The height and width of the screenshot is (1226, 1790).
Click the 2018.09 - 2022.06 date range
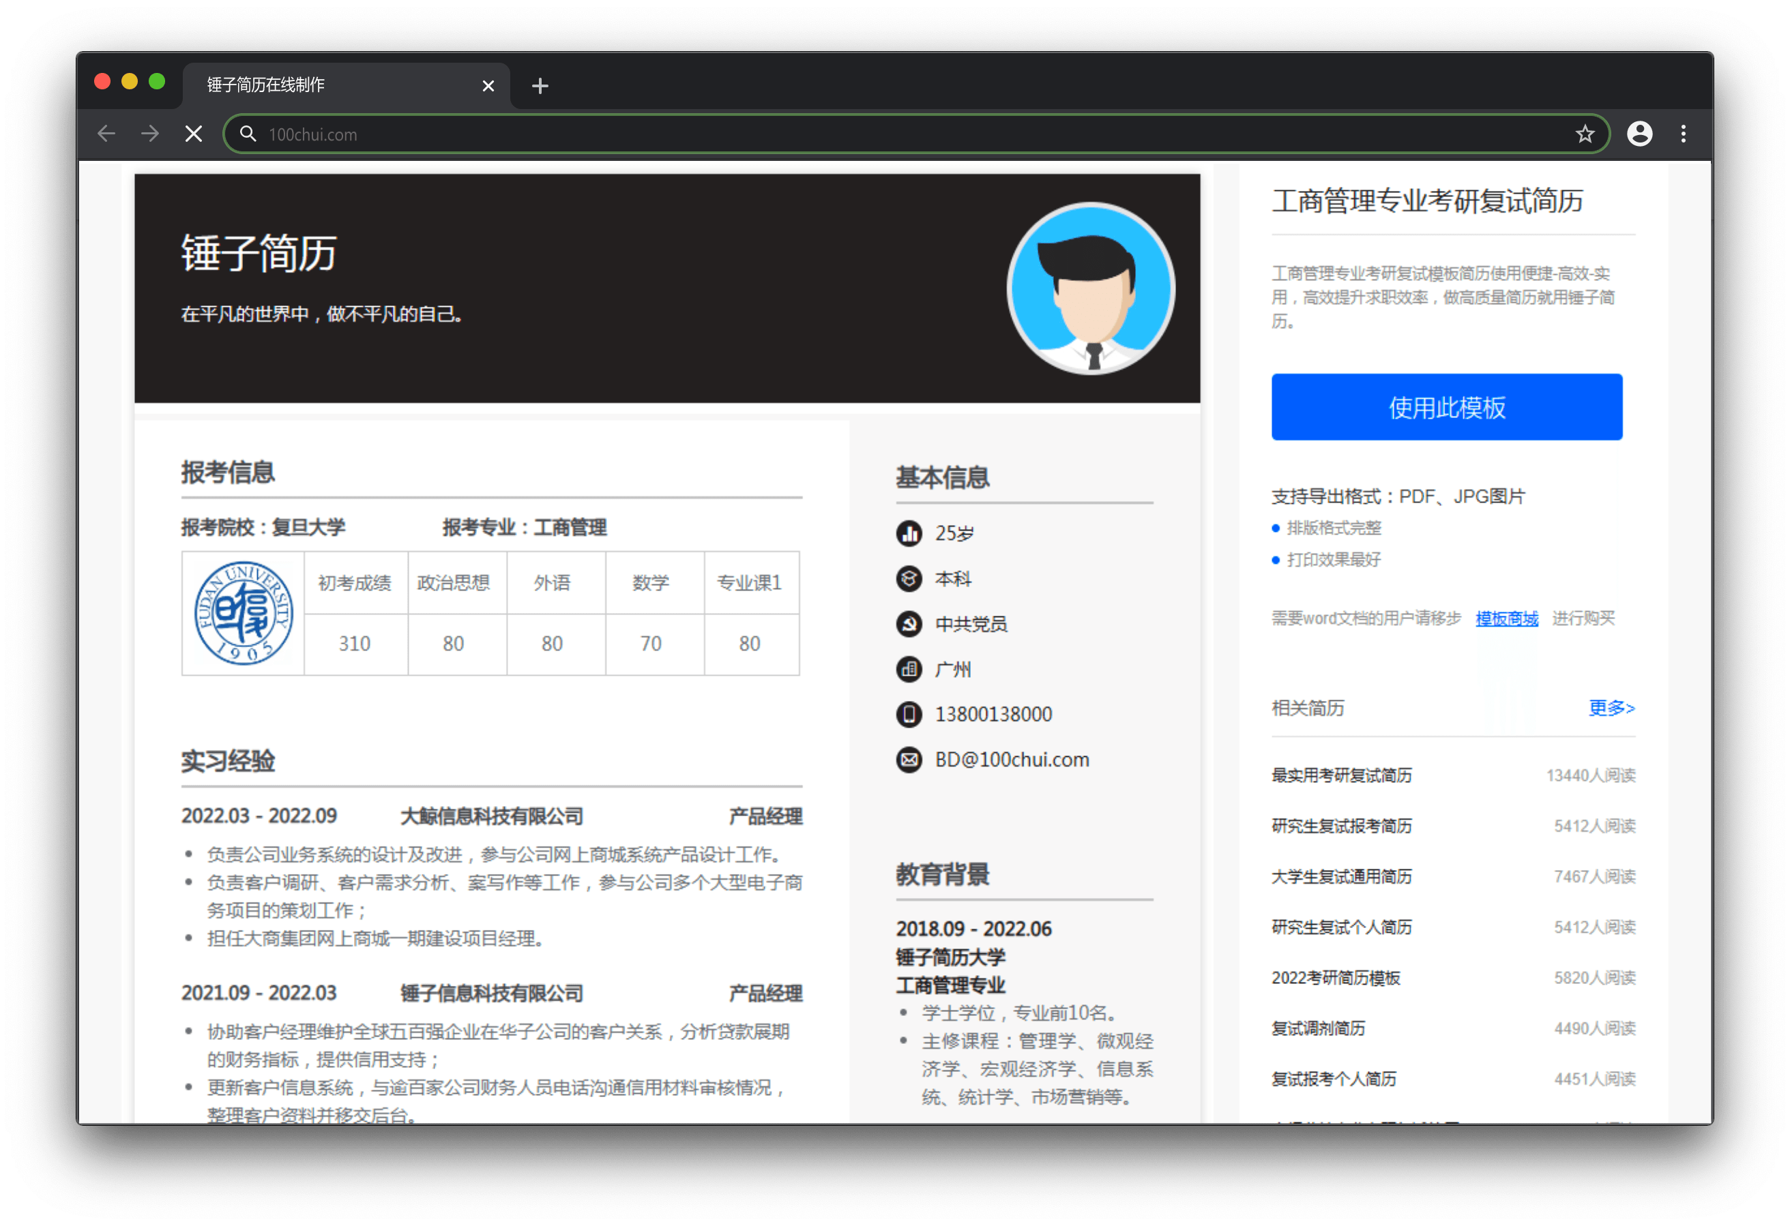(x=973, y=929)
